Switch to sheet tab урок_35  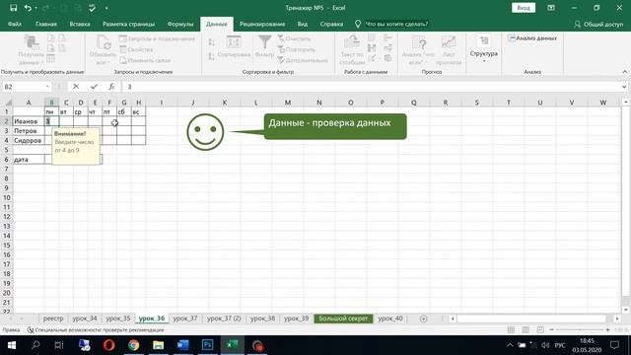[118, 319]
